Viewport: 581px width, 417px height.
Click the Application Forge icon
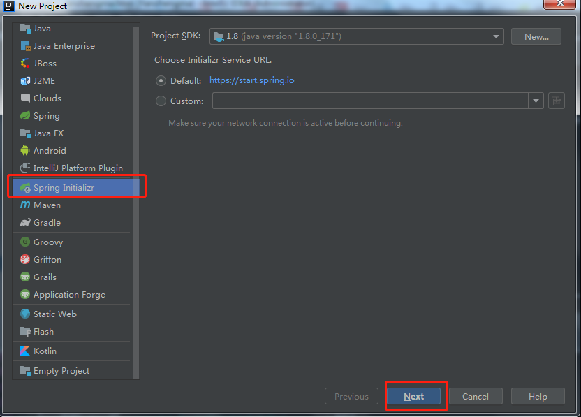pyautogui.click(x=25, y=294)
